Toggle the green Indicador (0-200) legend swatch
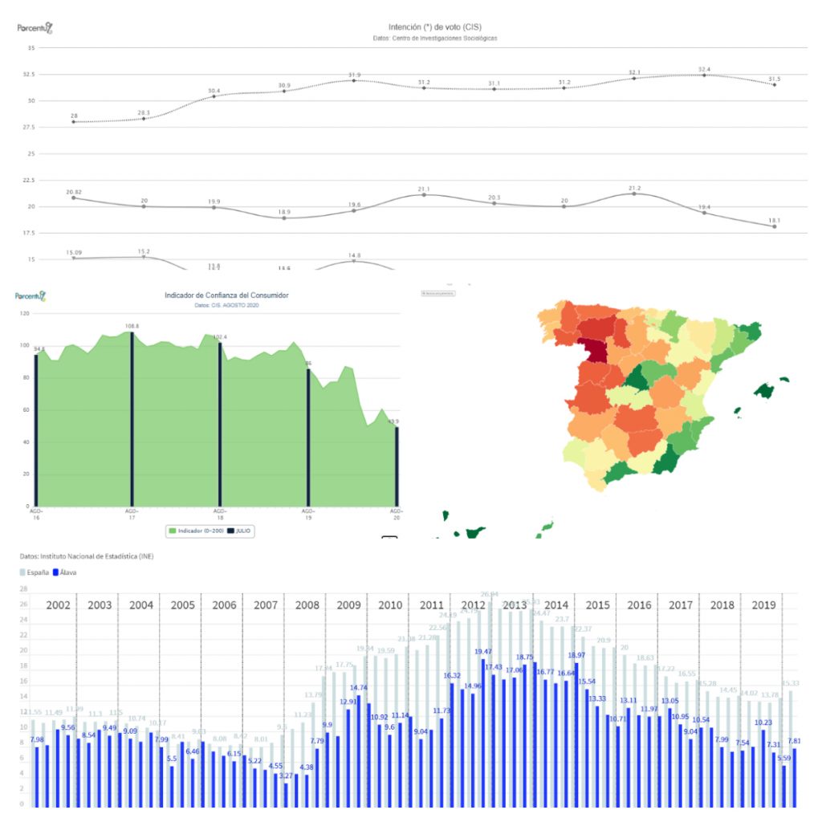 [x=172, y=531]
